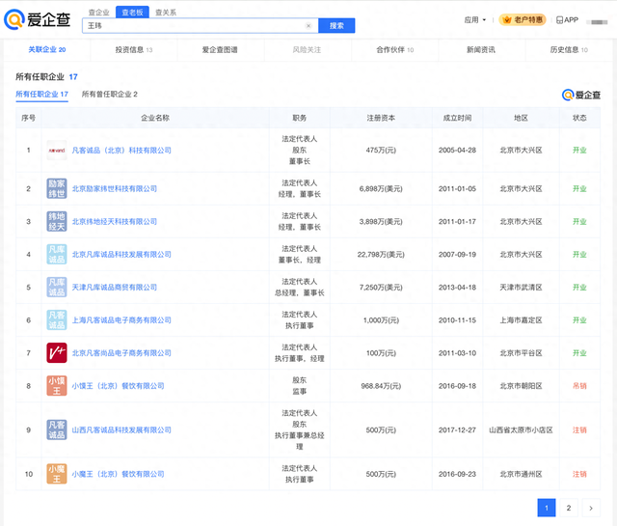Open link 凡客诚品（北京）科技有限公司
Viewport: 617px width, 526px height.
pyautogui.click(x=121, y=151)
